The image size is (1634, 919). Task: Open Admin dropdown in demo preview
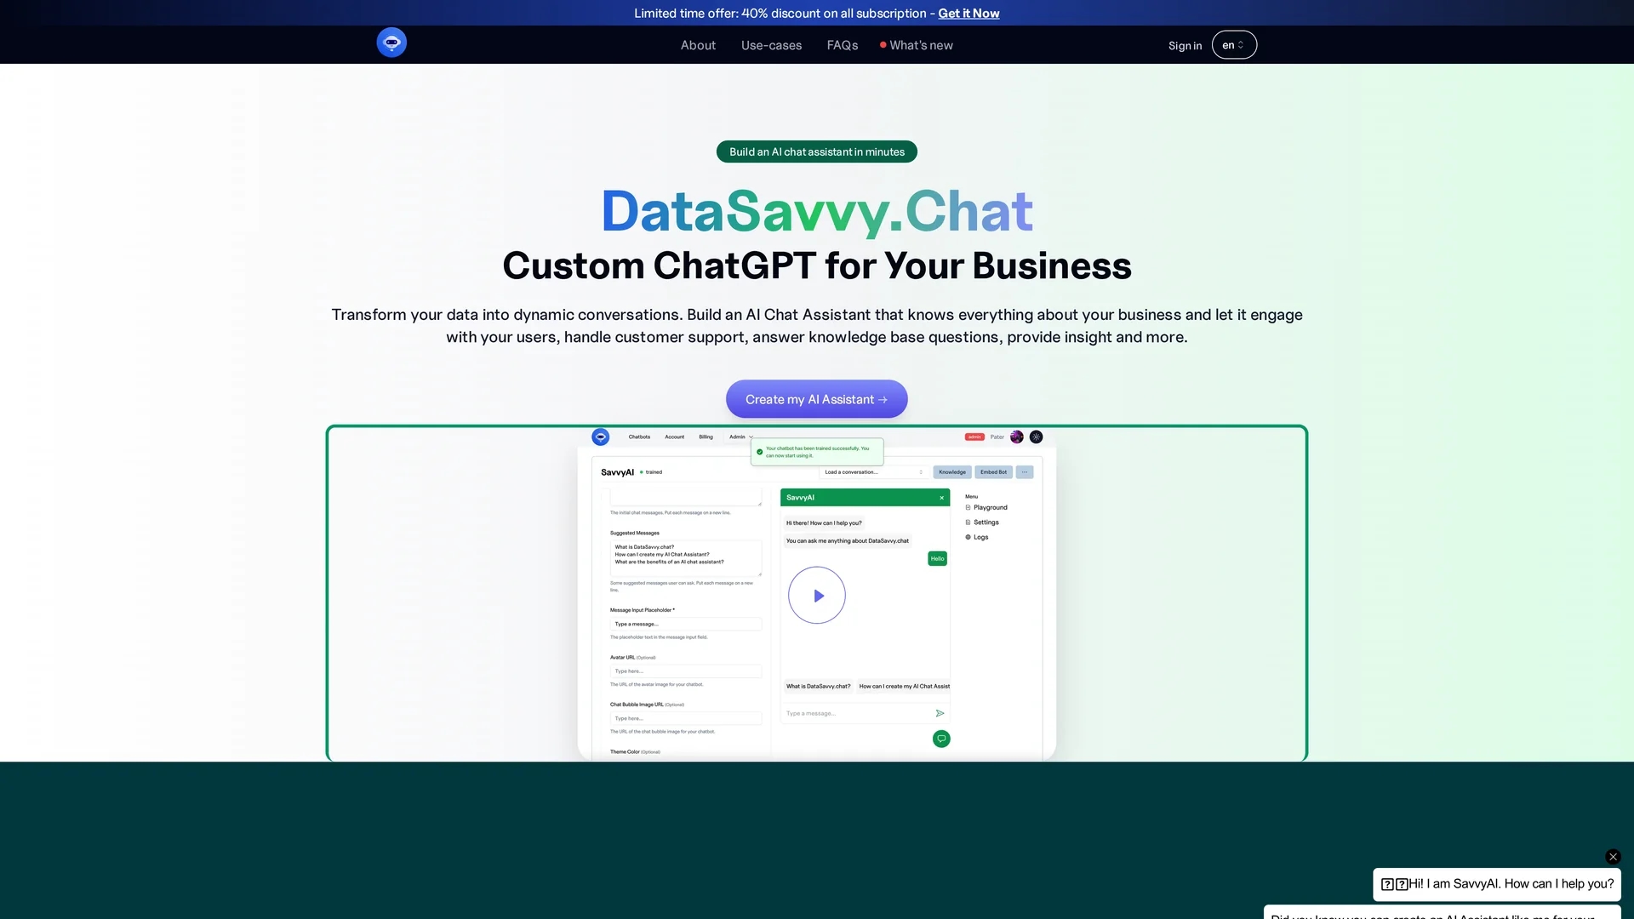pyautogui.click(x=740, y=437)
